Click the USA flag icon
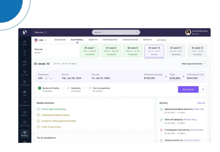This screenshot has height=152, width=220. pos(36,40)
